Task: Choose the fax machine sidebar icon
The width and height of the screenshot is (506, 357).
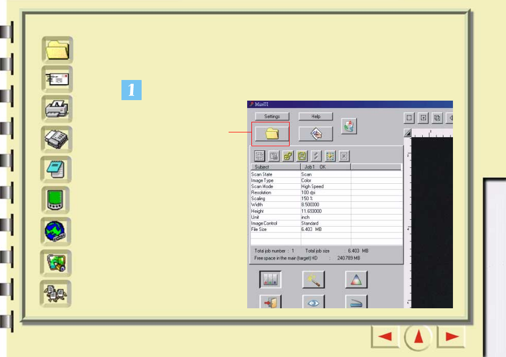Action: pos(56,139)
